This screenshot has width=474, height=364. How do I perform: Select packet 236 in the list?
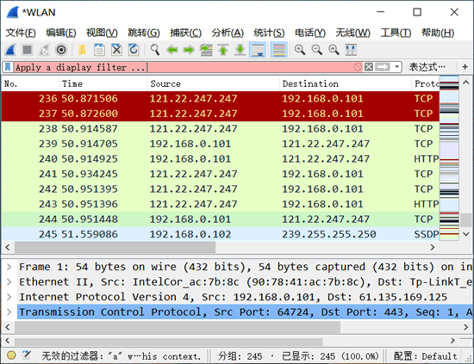pyautogui.click(x=221, y=99)
